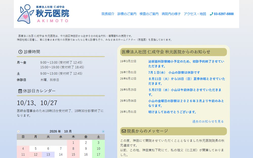Open the 診療のご案内 menu item
253x158 pixels.
pos(127,14)
